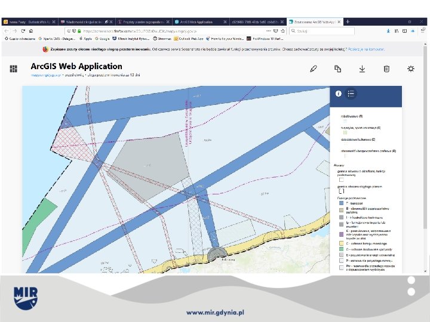The image size is (430, 322).
Task: Click the Pobierz je na komputer link
Action: click(x=366, y=49)
